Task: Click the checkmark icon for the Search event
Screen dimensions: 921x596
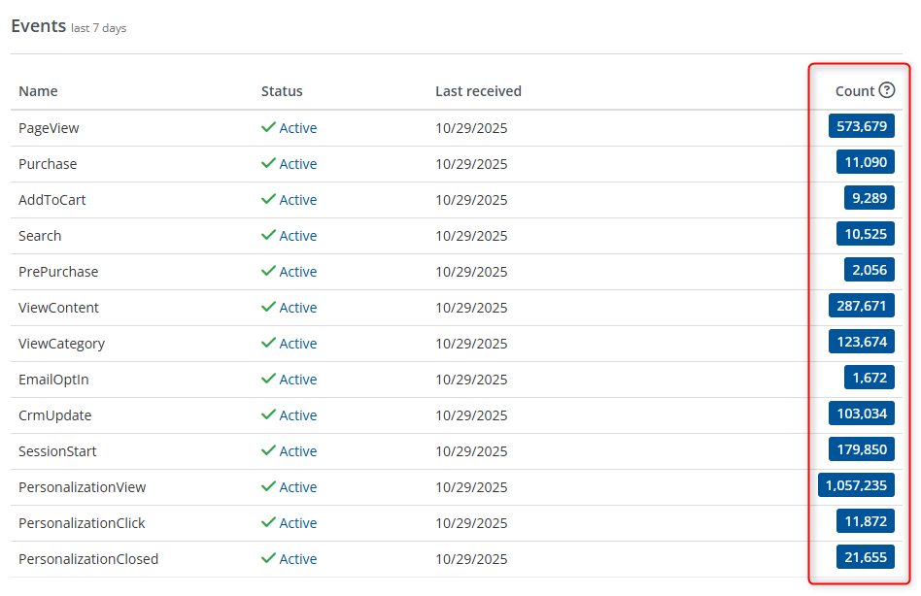Action: (268, 235)
